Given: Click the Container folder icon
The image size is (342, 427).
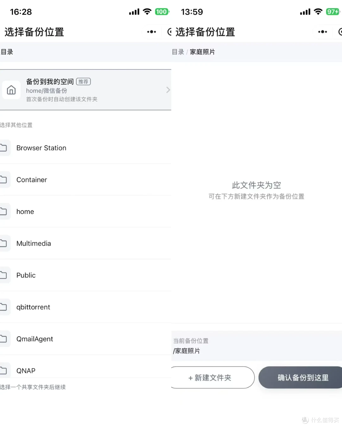Looking at the screenshot, I should (3, 180).
